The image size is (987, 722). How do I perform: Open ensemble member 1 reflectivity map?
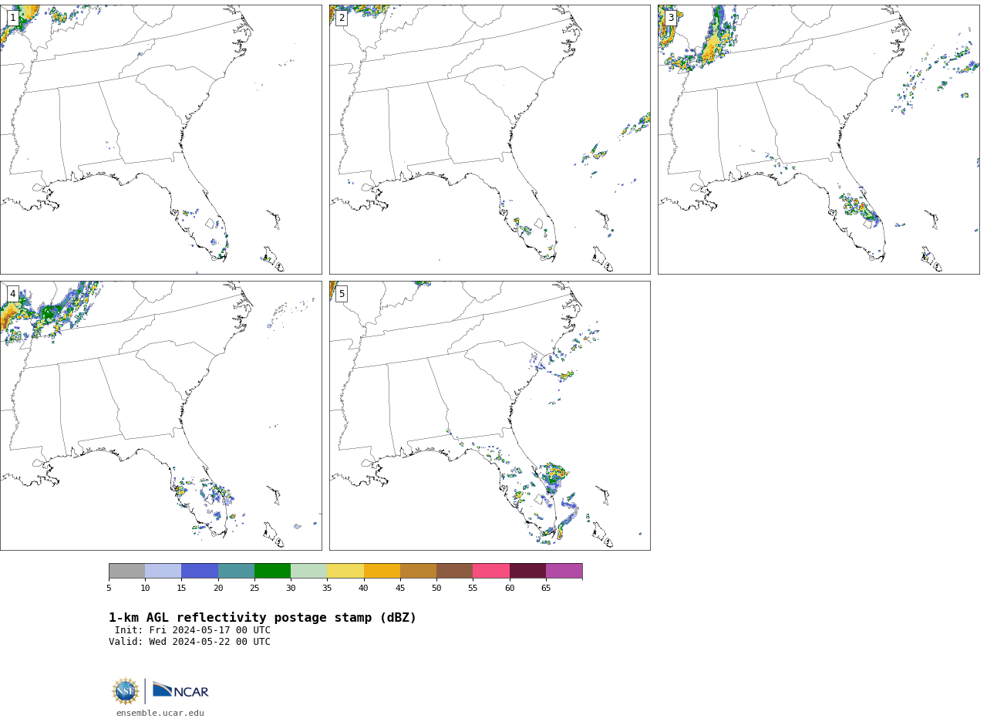160,140
